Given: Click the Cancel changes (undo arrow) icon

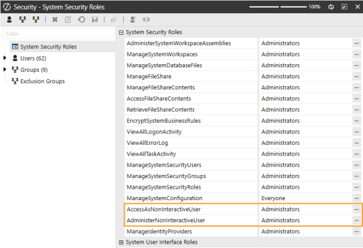Looking at the screenshot, I should coord(82,20).
